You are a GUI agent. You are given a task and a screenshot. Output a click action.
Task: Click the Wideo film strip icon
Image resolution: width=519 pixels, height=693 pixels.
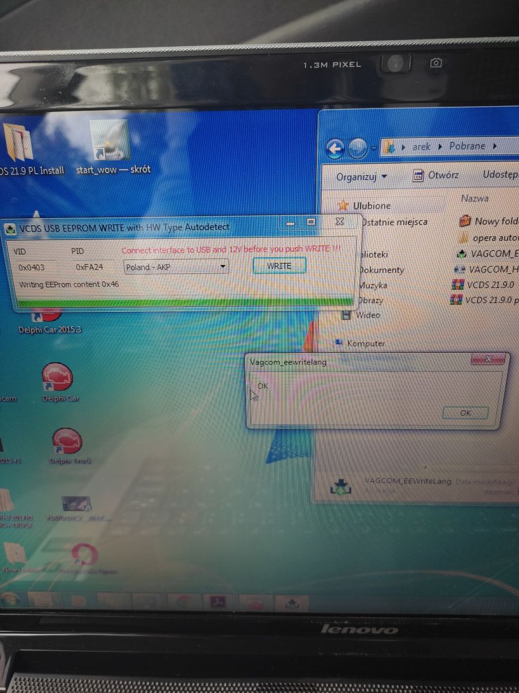tap(346, 315)
